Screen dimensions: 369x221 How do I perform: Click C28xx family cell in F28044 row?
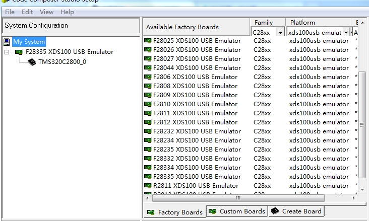[262, 68]
